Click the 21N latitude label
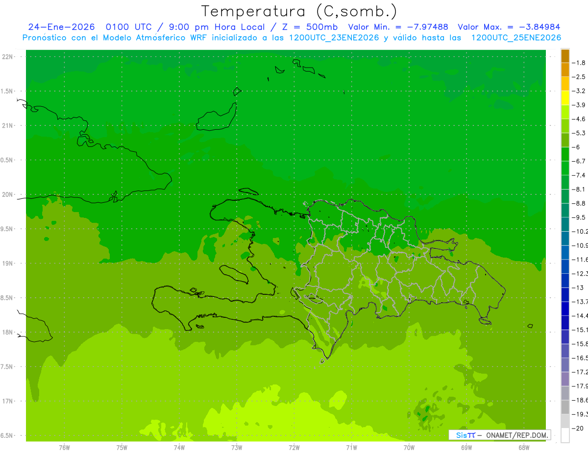 pos(8,125)
